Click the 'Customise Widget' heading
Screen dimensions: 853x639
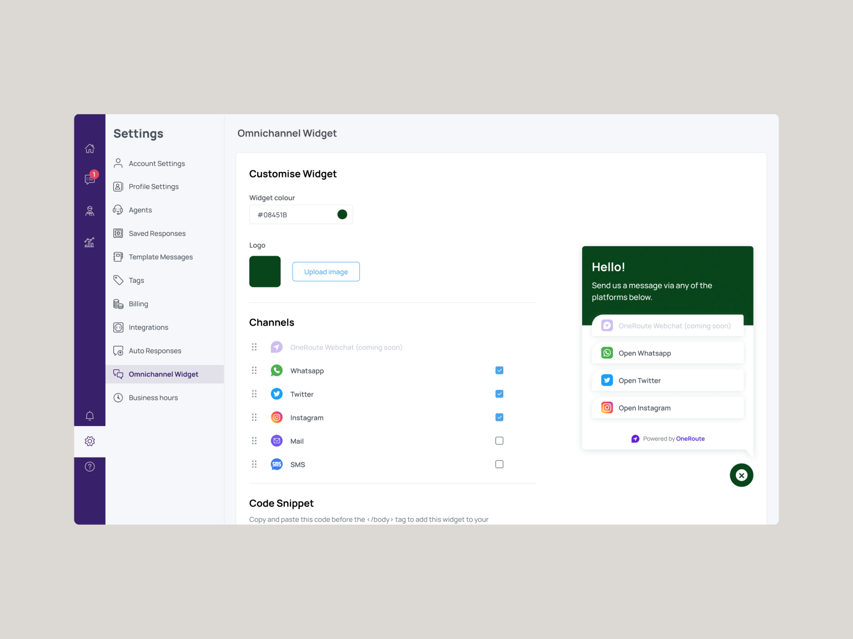[x=293, y=174]
